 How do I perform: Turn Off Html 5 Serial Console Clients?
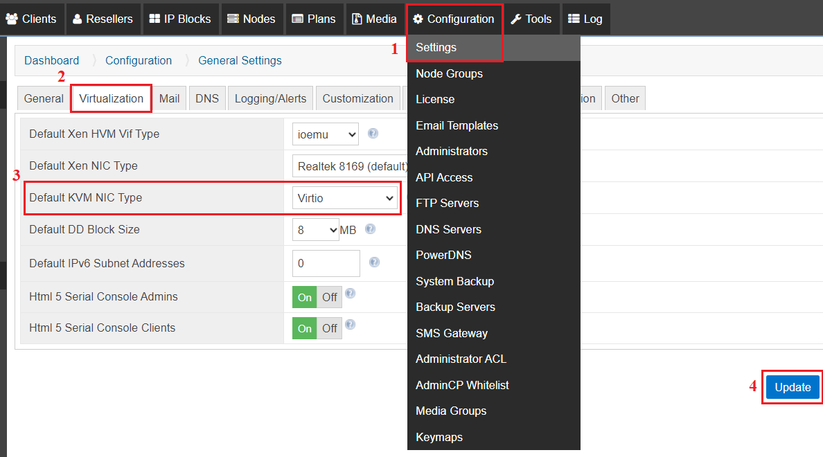(x=330, y=328)
